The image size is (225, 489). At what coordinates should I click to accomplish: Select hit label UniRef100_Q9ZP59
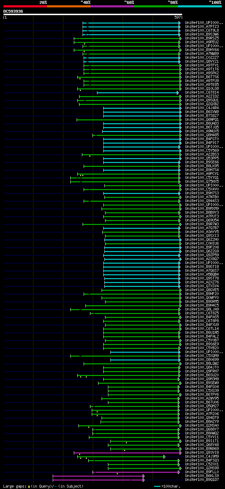pyautogui.click(x=202, y=255)
